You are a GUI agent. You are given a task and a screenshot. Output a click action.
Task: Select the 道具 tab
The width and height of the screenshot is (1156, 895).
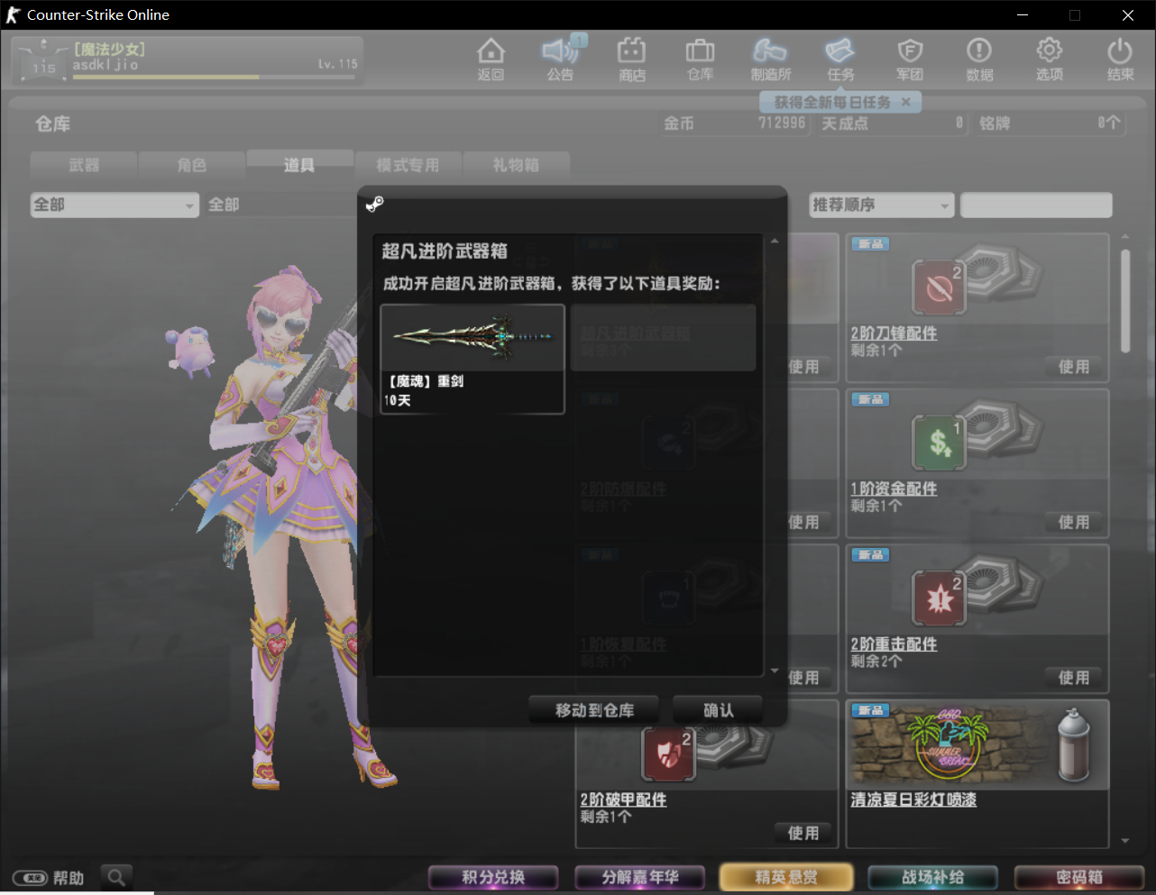(299, 164)
